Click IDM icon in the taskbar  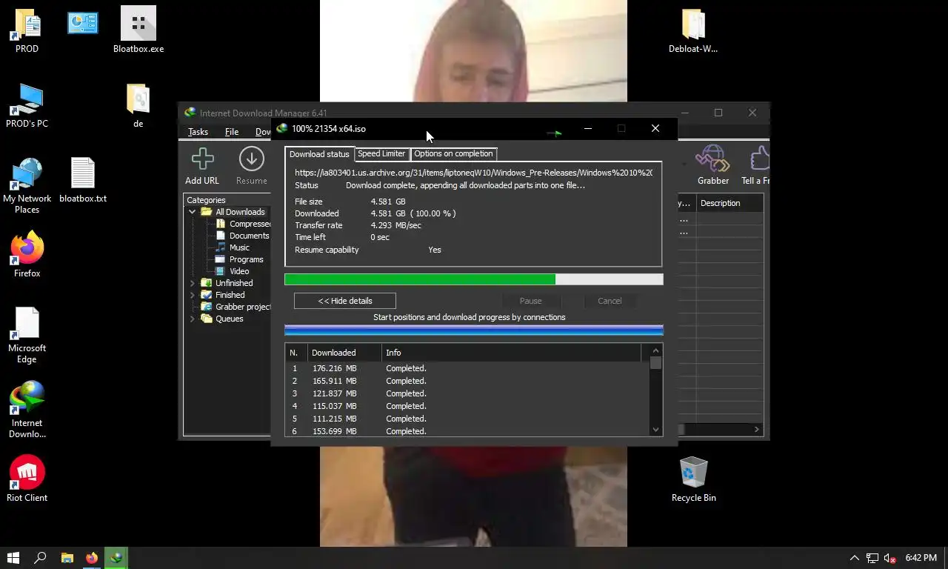[x=116, y=558]
